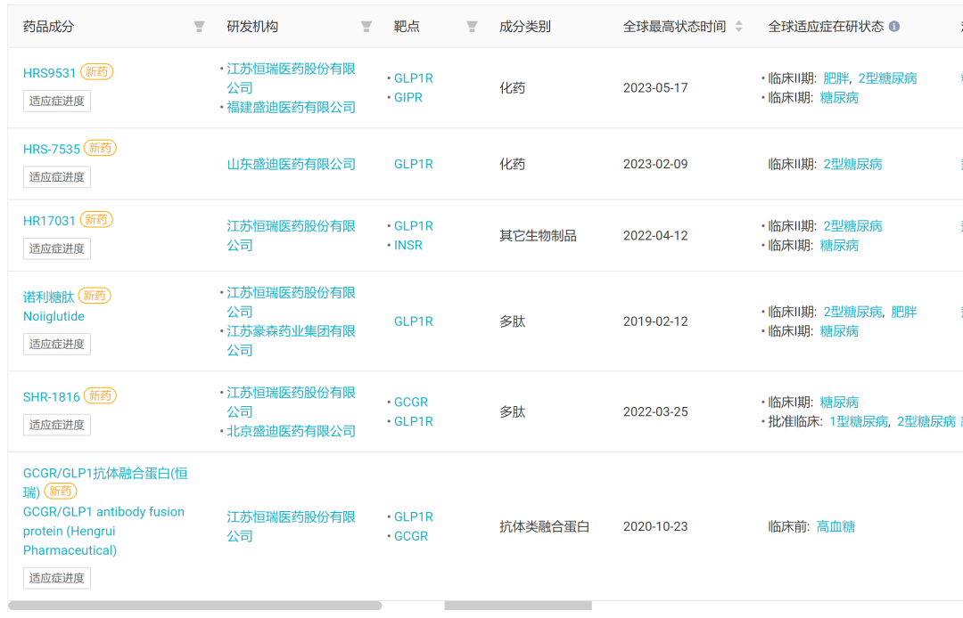Click the 新药 badge beside SHR-1816
The image size is (963, 618).
pyautogui.click(x=100, y=395)
